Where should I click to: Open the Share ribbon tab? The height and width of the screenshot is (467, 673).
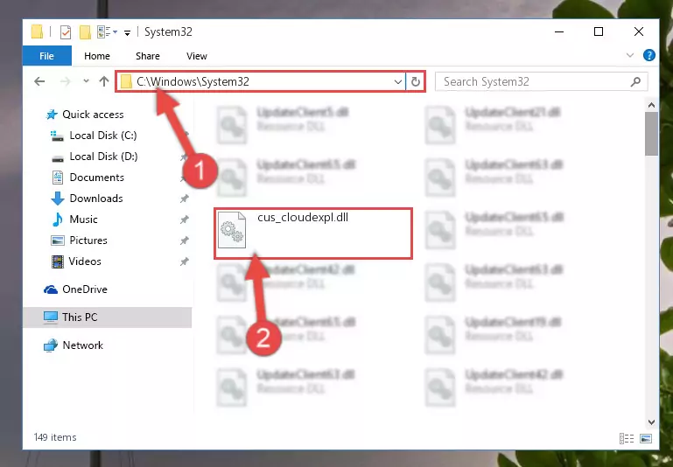(148, 56)
